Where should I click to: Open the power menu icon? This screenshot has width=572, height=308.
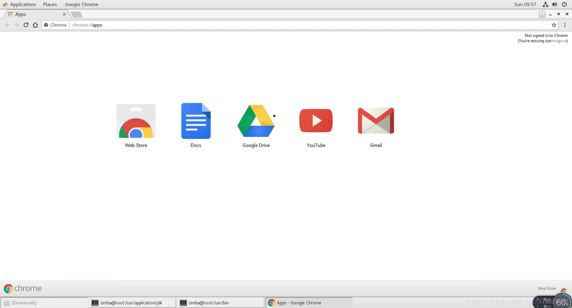click(x=564, y=4)
